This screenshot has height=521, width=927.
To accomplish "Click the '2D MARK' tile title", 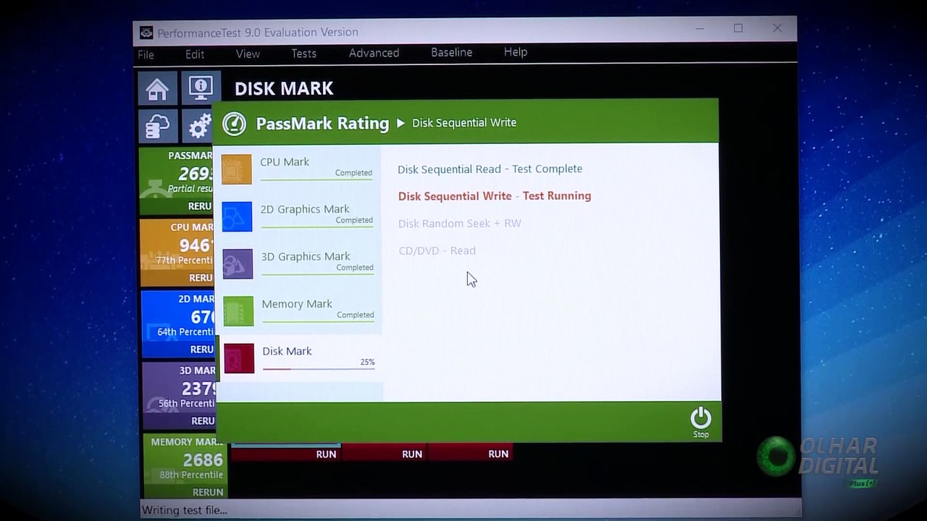I will [x=196, y=299].
